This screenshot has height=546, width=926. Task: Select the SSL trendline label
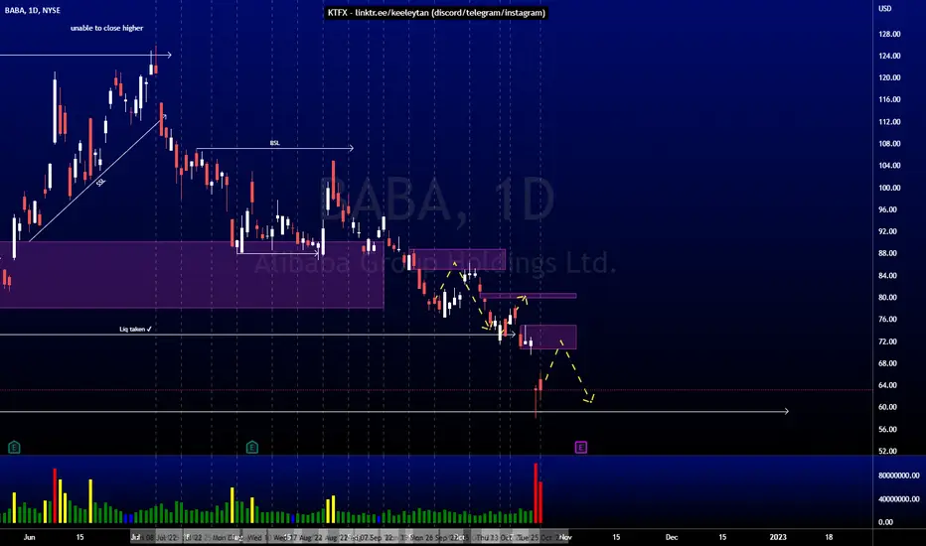[100, 183]
